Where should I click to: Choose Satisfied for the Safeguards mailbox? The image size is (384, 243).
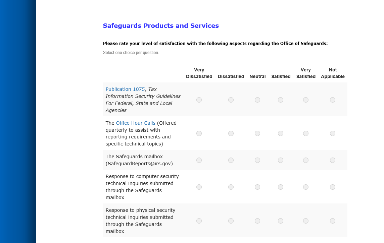tap(281, 160)
